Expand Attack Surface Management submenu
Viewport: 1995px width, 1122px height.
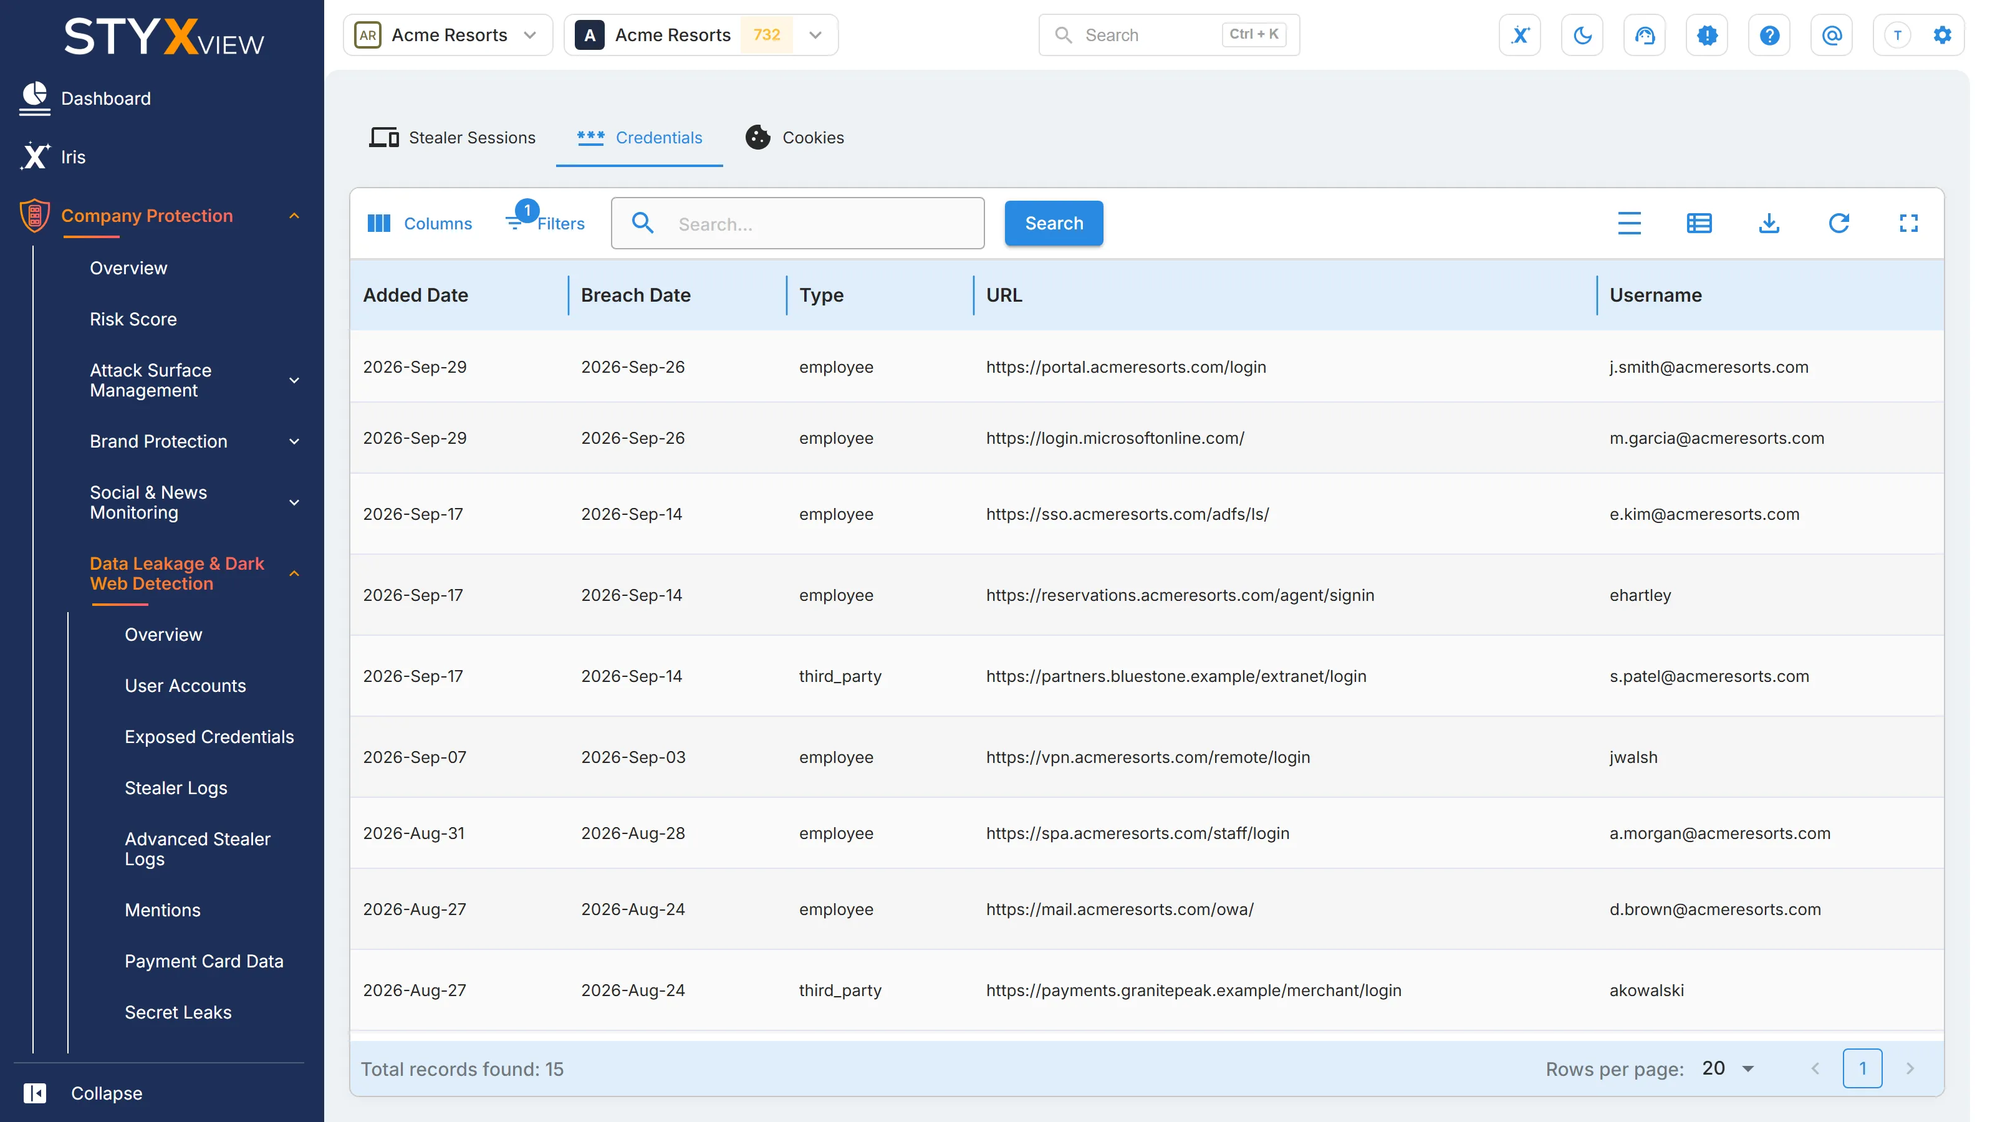[294, 380]
